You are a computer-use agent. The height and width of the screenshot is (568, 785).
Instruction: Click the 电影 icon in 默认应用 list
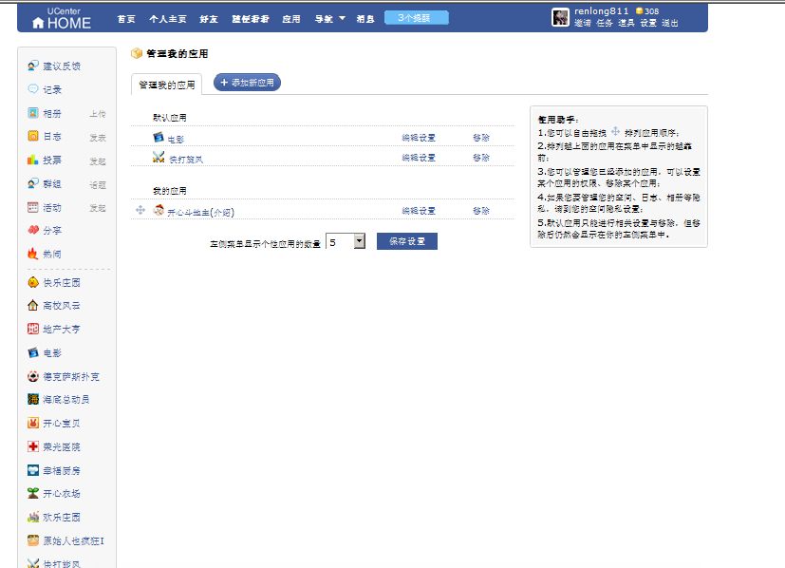point(159,137)
